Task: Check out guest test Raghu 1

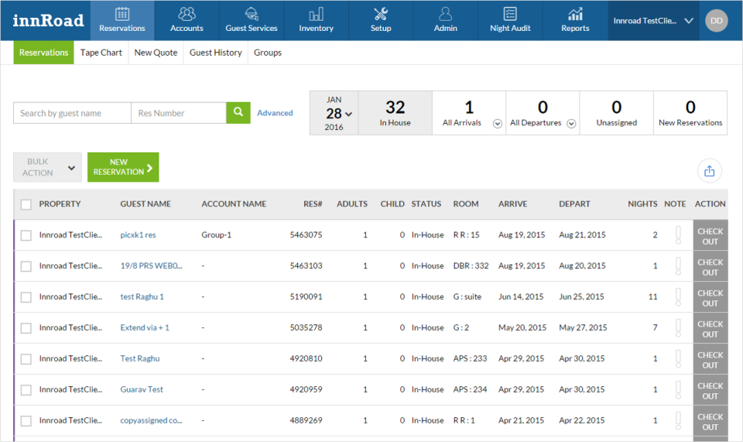Action: [x=710, y=297]
